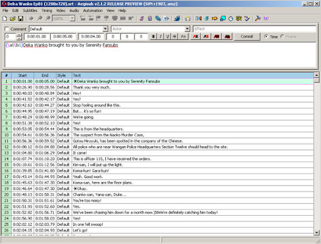Viewport: 321px width, 244px height.
Task: Open the Timing menu
Action: pyautogui.click(x=47, y=11)
